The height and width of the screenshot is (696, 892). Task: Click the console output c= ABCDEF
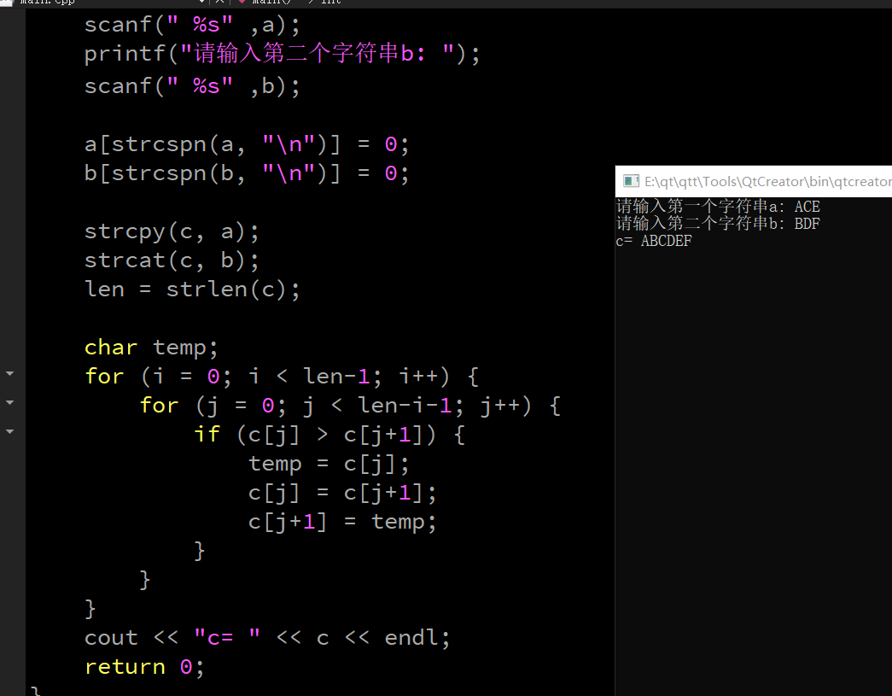pyautogui.click(x=654, y=241)
